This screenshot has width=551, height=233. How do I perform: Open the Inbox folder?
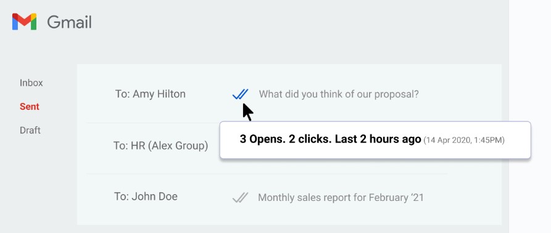[31, 83]
